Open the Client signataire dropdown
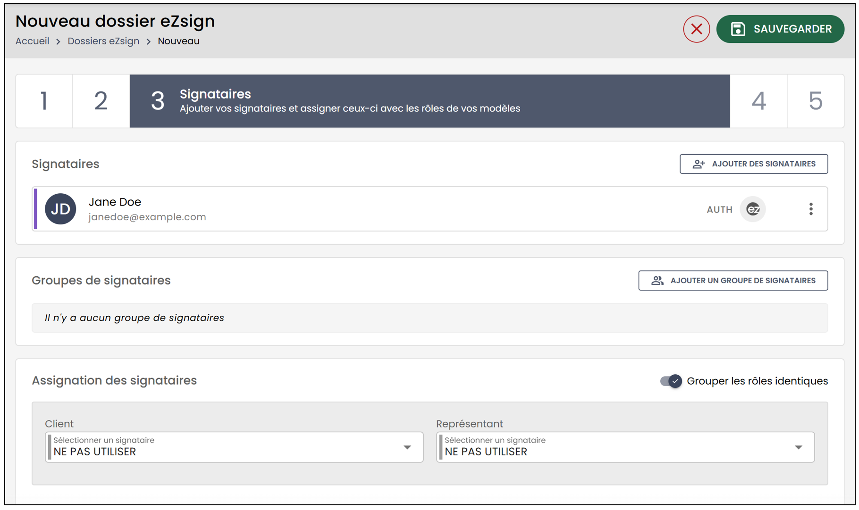This screenshot has height=510, width=859. tap(234, 447)
